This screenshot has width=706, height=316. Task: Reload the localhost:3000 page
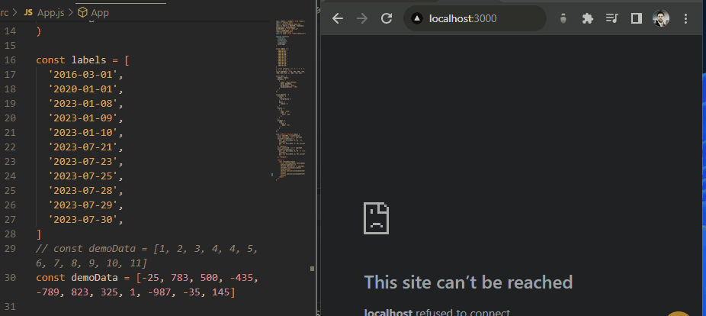pos(387,18)
